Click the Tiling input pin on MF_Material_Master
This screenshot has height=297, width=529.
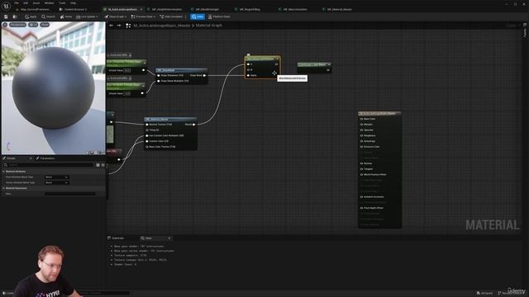point(147,130)
